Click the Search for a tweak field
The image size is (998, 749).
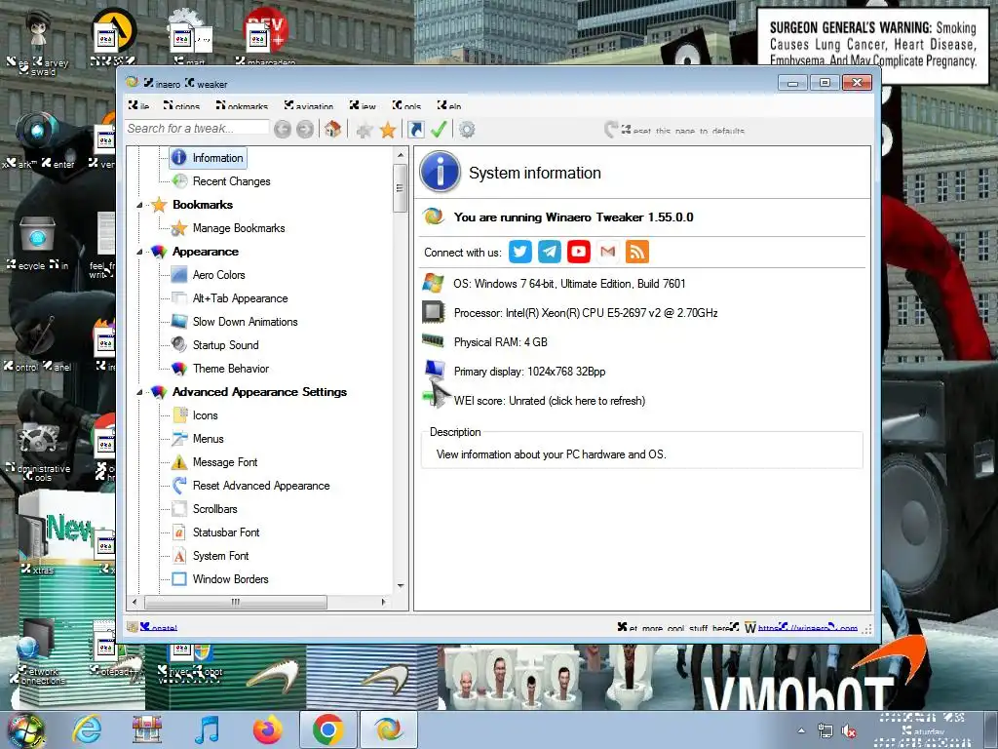(197, 128)
